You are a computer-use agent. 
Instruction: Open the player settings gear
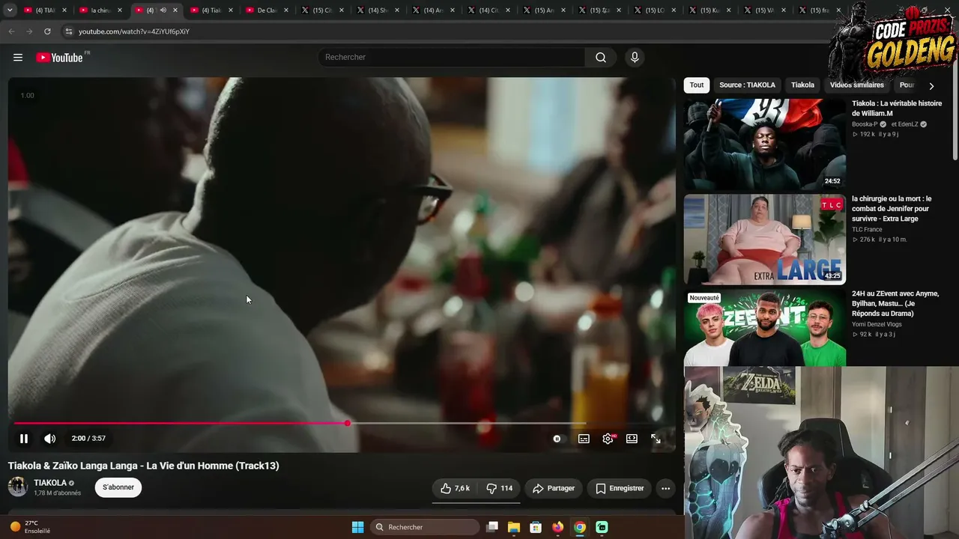click(608, 439)
